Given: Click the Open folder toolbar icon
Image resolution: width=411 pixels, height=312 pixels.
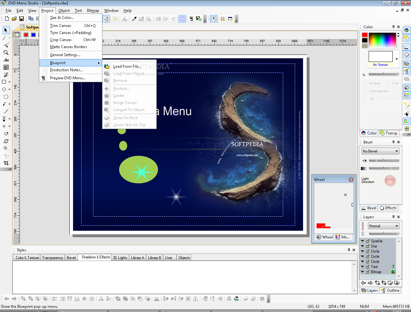Looking at the screenshot, I should click(14, 19).
